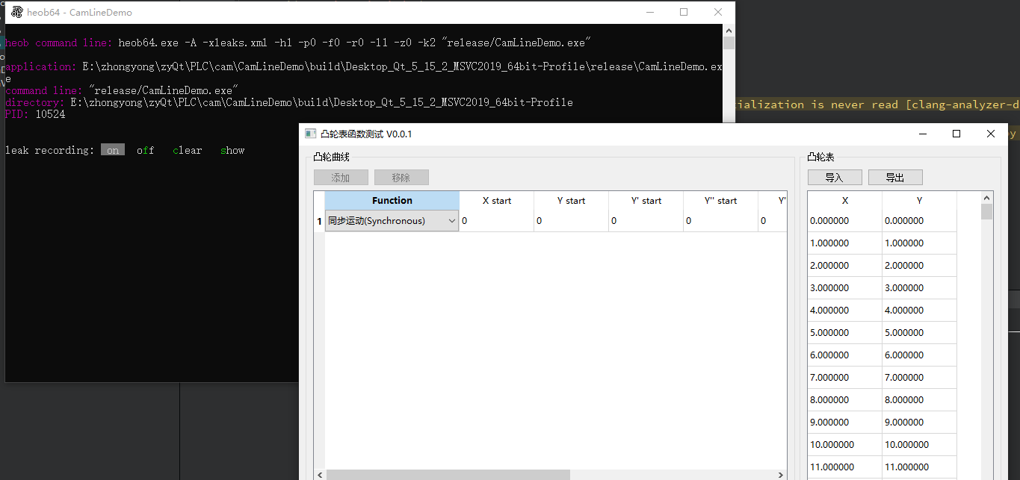Click X cell 6.000000 in cam table
This screenshot has height=480, width=1020.
[x=845, y=355]
